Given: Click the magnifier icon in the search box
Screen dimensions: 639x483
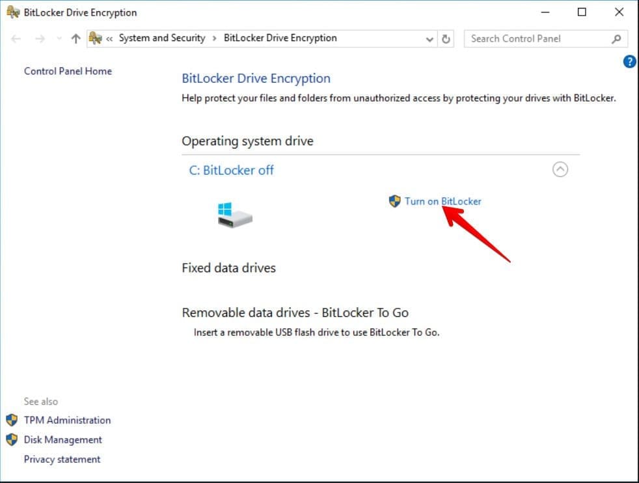Looking at the screenshot, I should click(x=616, y=38).
